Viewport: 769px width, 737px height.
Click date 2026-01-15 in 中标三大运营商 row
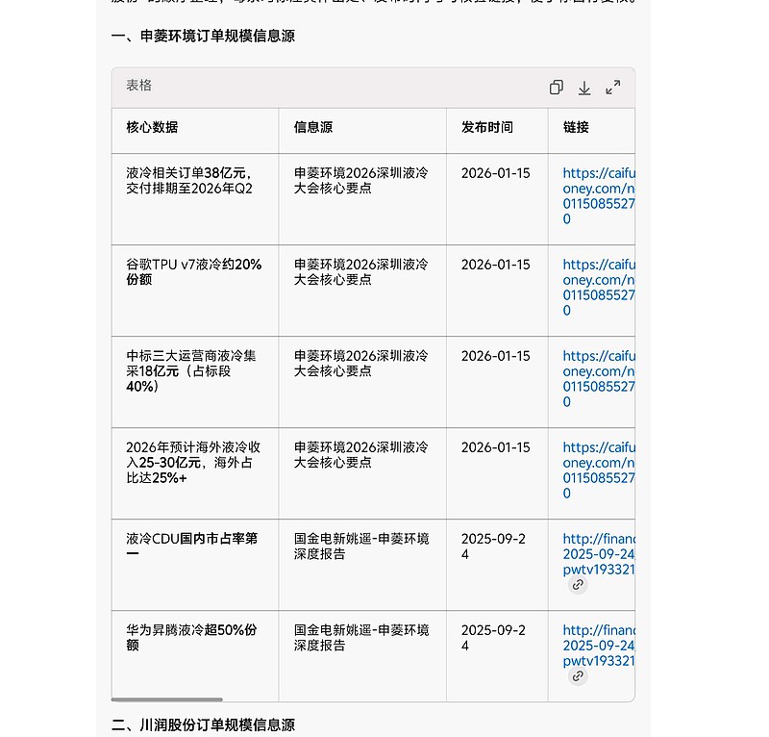click(x=495, y=356)
